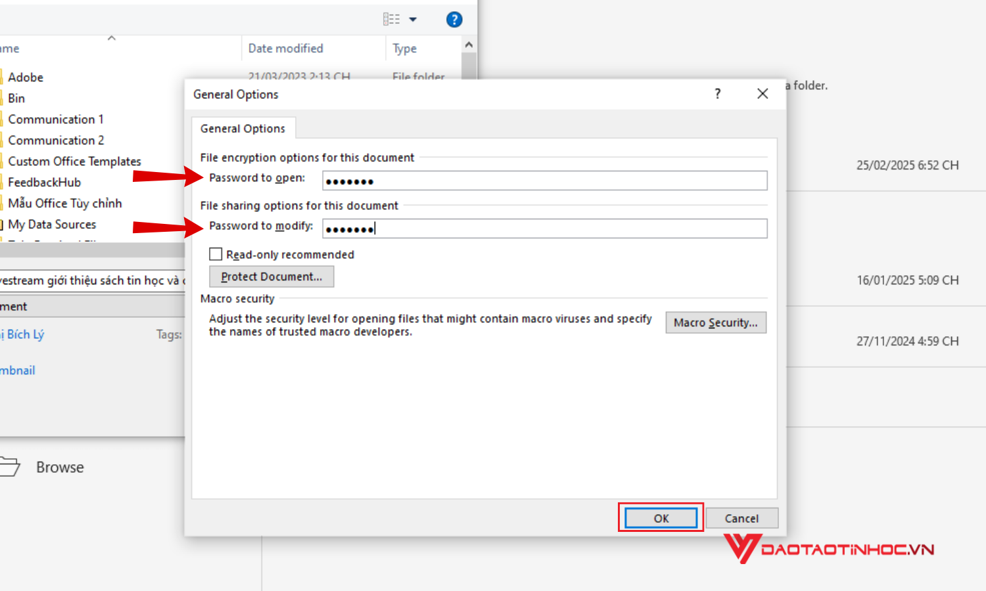This screenshot has width=986, height=591.
Task: Sort file list by Date modified
Action: tap(285, 49)
